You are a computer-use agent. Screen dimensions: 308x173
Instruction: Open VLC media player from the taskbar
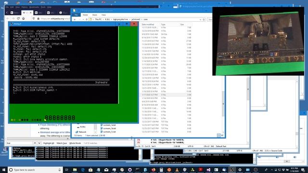(177, 170)
